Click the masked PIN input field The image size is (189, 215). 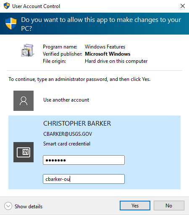pyautogui.click(x=84, y=160)
